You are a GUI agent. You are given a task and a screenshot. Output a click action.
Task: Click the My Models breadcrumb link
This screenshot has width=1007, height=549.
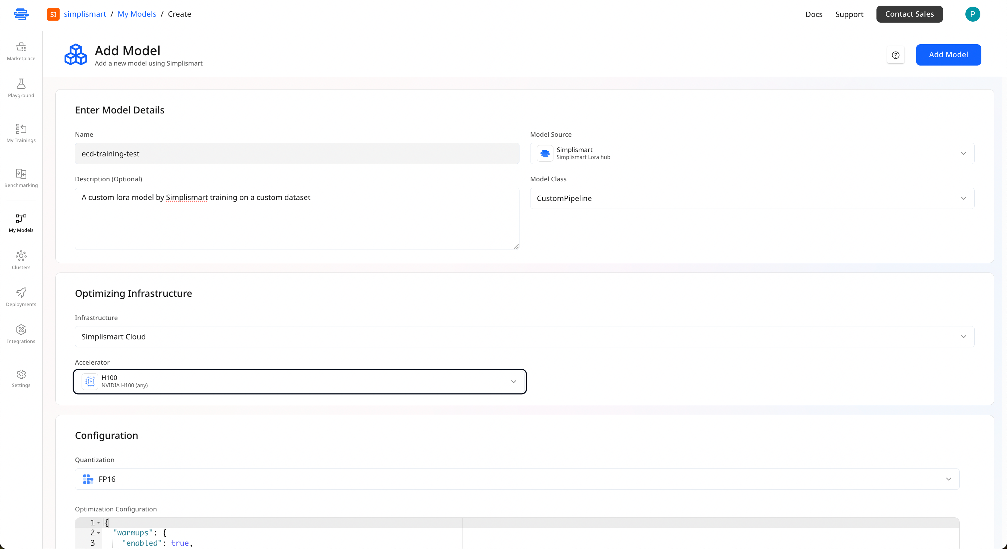click(137, 14)
